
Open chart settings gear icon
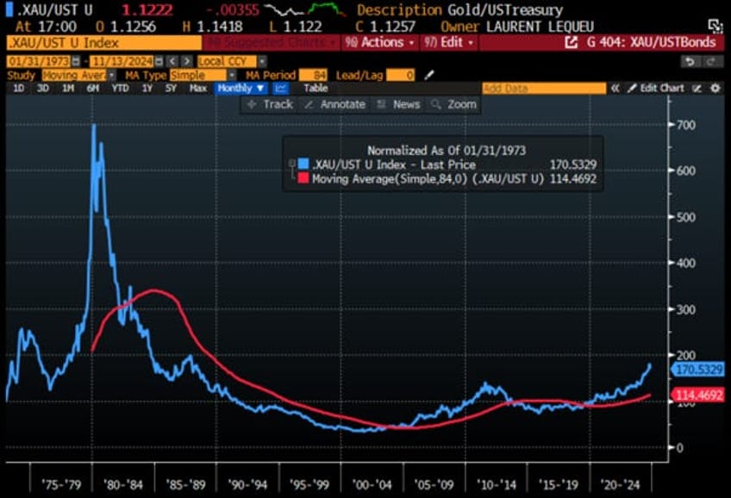[x=715, y=88]
